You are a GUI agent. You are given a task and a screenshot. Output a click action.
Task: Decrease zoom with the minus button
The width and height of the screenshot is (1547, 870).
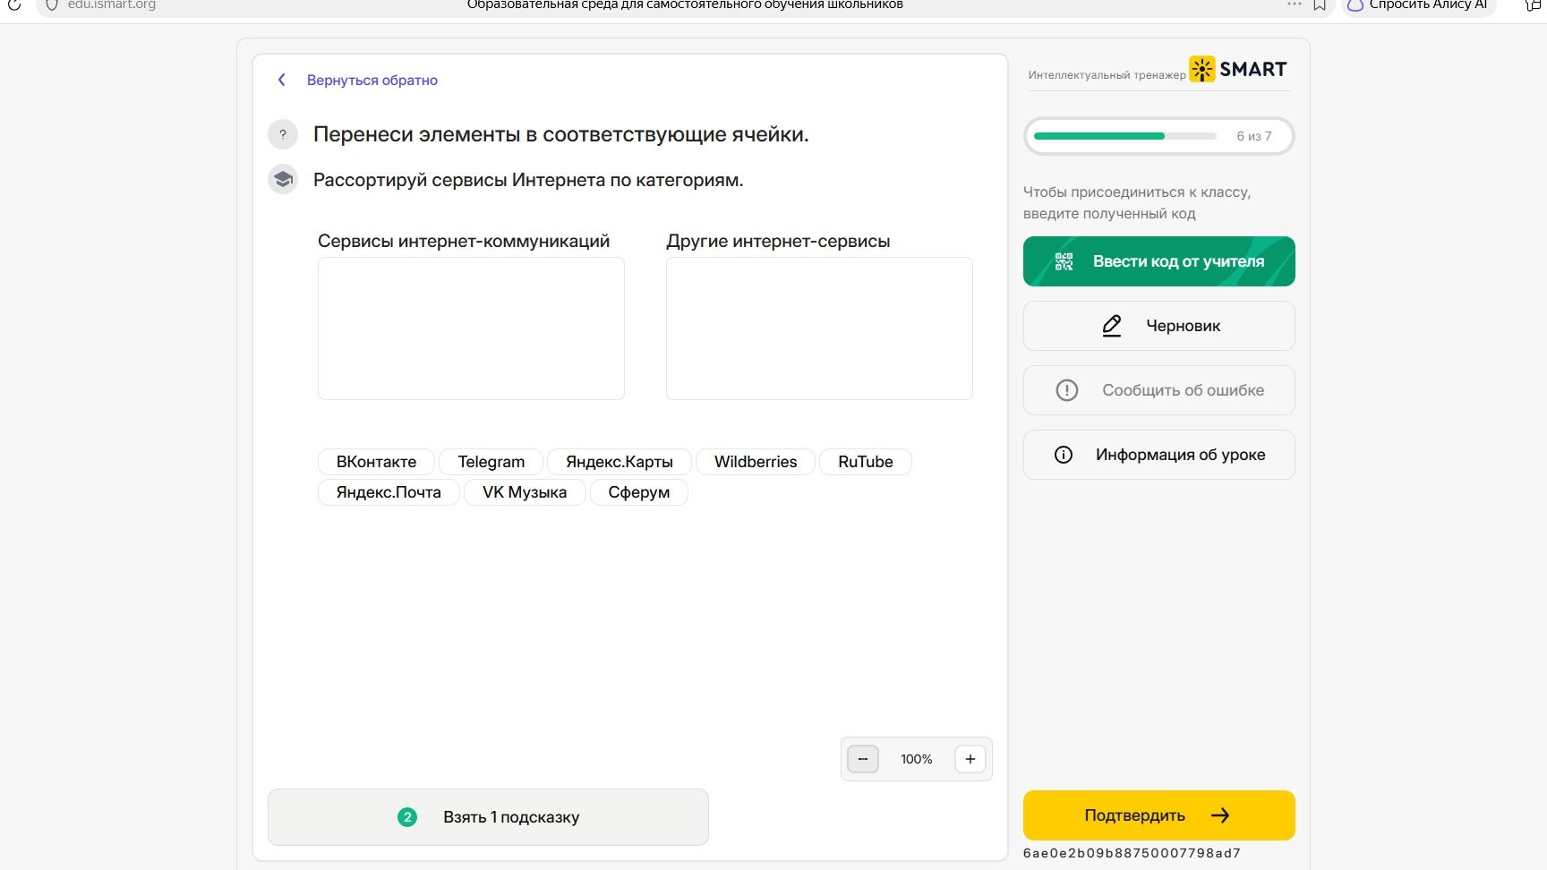(863, 759)
